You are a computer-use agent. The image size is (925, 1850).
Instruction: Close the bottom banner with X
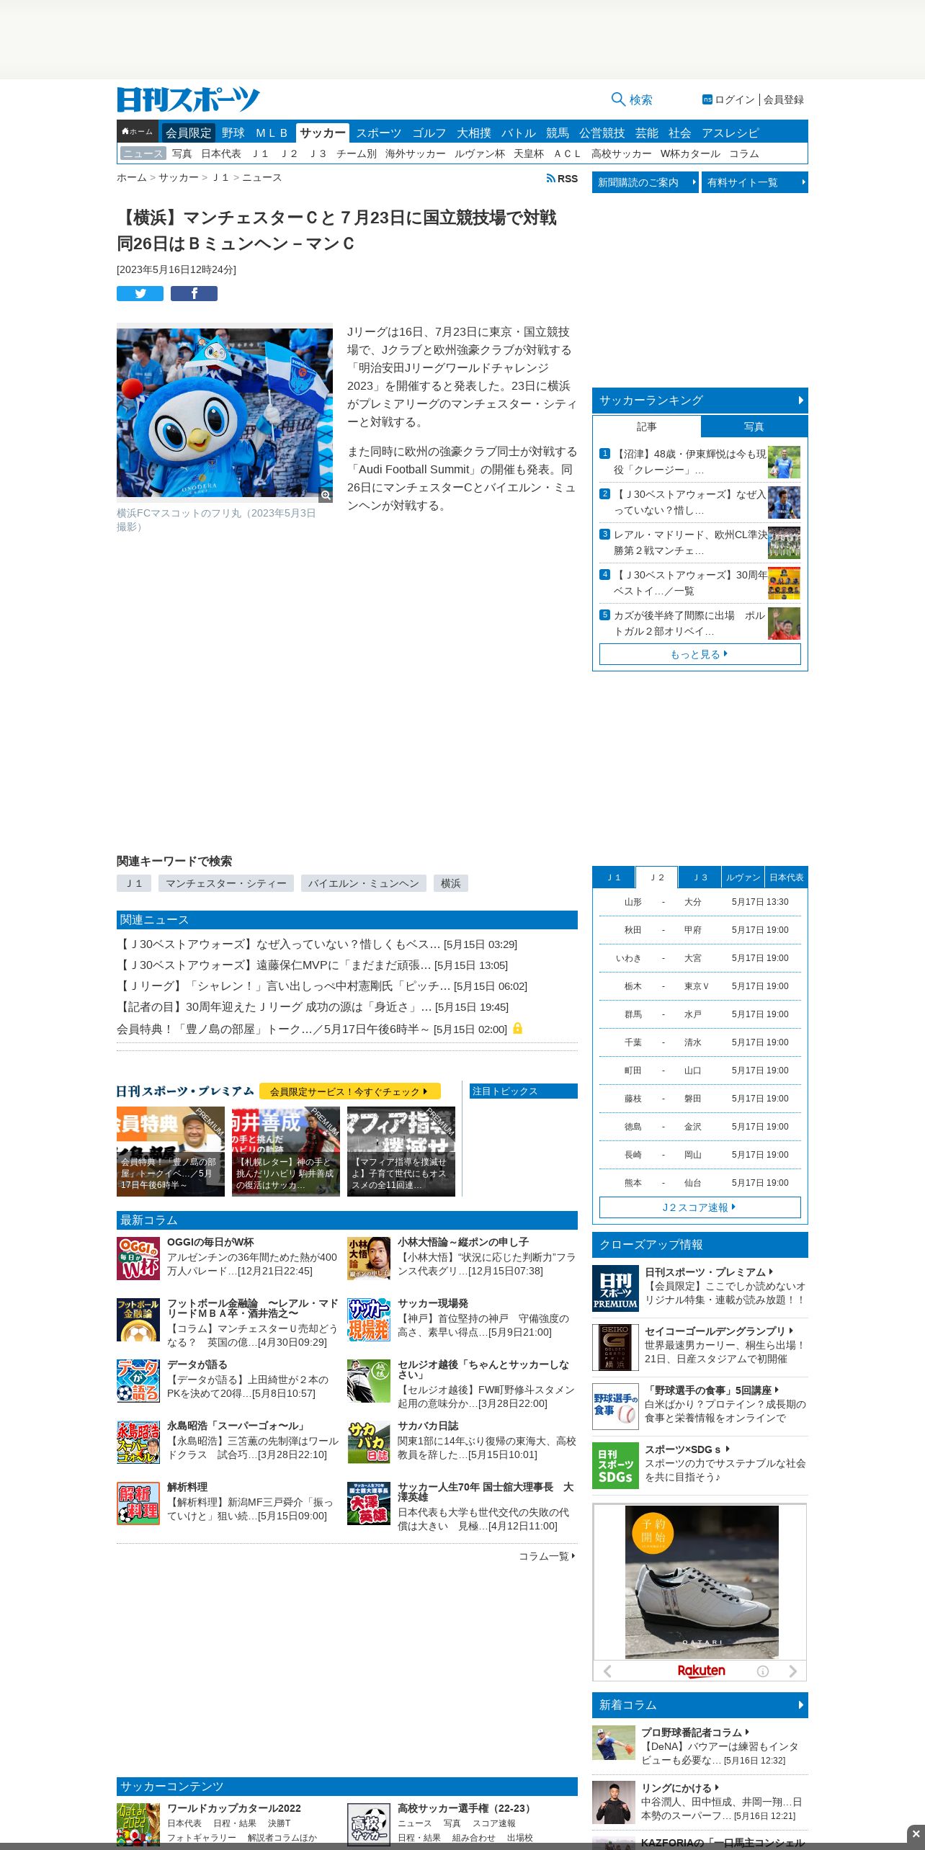pyautogui.click(x=916, y=1833)
